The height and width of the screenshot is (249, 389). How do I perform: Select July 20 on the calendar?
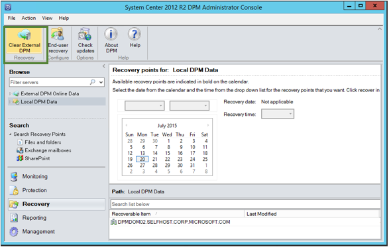click(142, 159)
